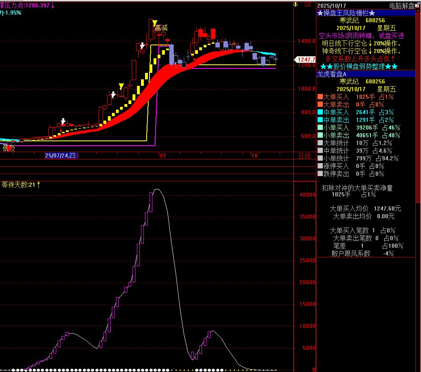Click the yellow anchor icon above the chart
Screen dimensions: 421x372
click(x=295, y=4)
